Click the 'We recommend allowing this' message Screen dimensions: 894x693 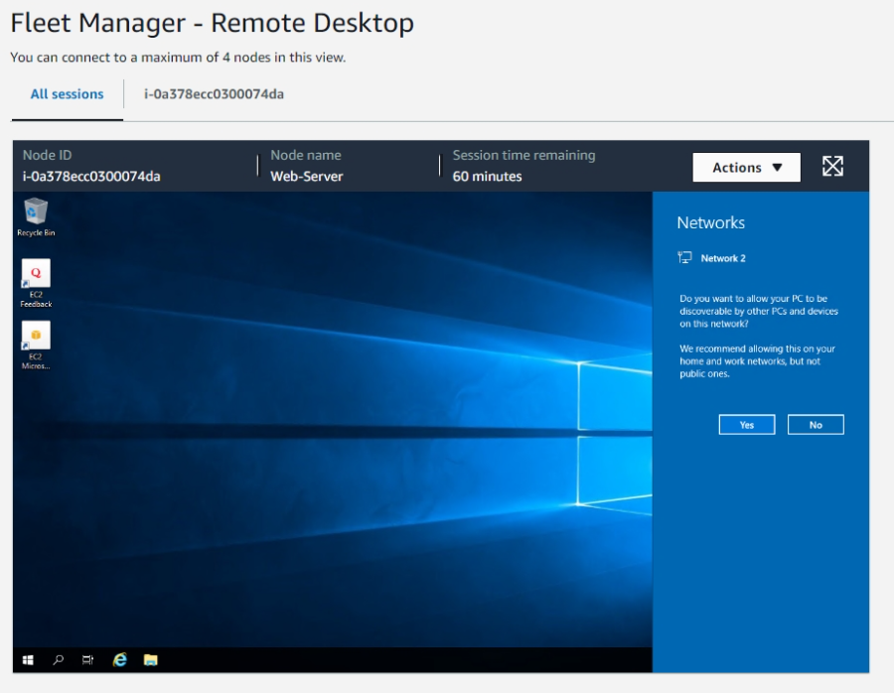click(x=757, y=361)
